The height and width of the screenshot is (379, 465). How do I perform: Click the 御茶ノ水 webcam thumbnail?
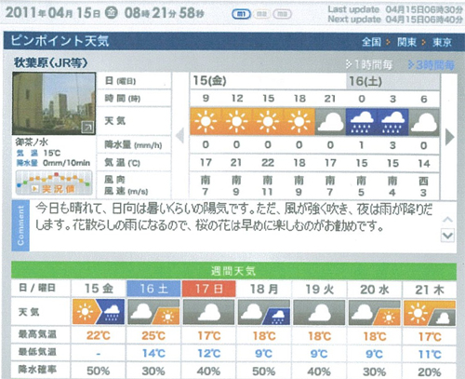54,103
